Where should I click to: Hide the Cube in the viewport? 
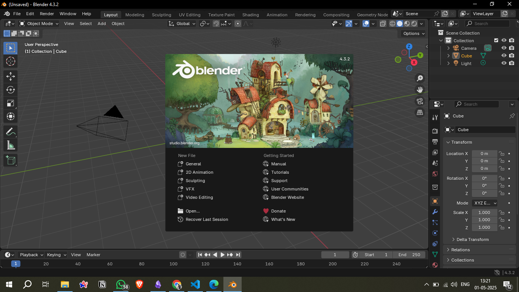[x=504, y=56]
